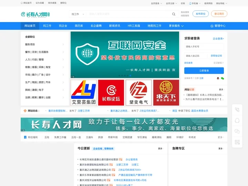Click the 设为收藏 top link
248x186 pixels.
coord(40,3)
